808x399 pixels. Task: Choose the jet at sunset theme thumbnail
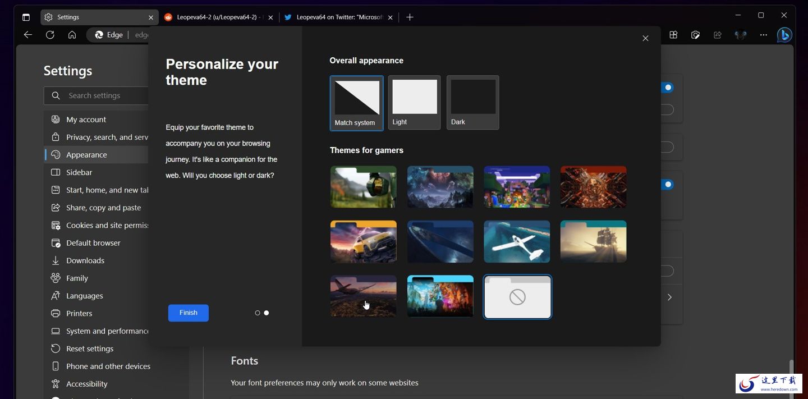364,296
